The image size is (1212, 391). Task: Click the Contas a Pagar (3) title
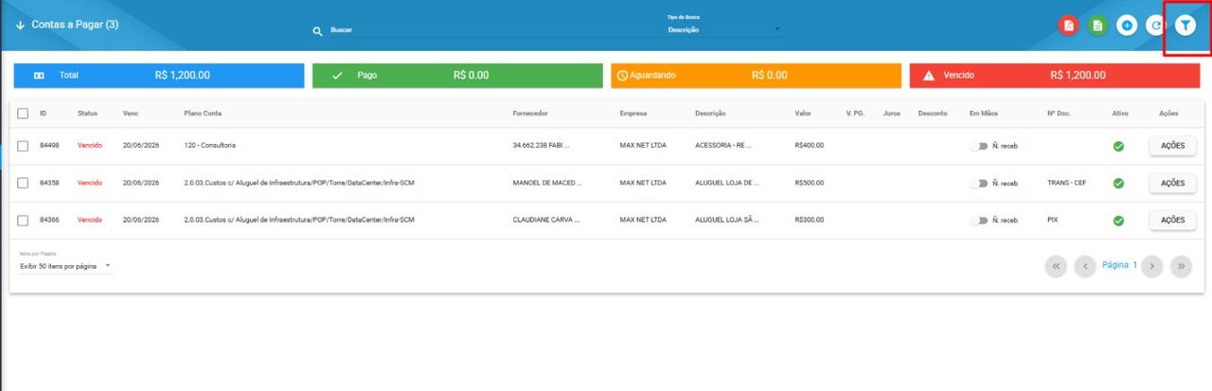tap(75, 25)
